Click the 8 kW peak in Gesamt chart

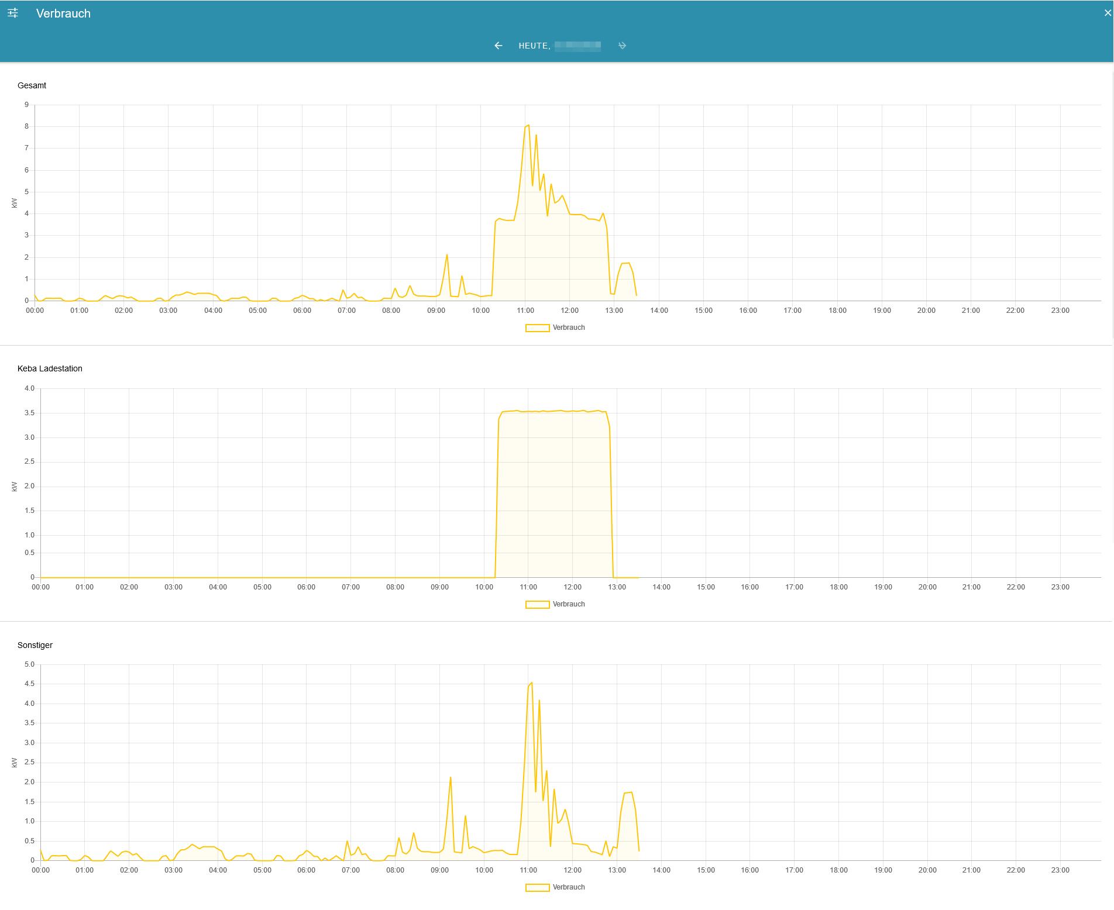(528, 125)
